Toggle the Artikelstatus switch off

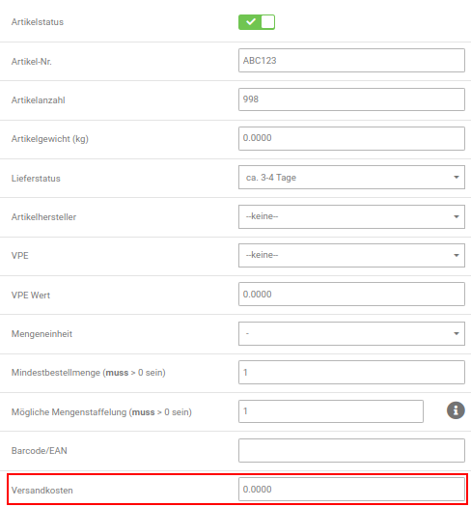pyautogui.click(x=257, y=22)
